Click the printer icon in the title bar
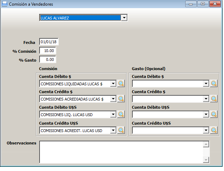This screenshot has height=171, width=224. pos(4,4)
